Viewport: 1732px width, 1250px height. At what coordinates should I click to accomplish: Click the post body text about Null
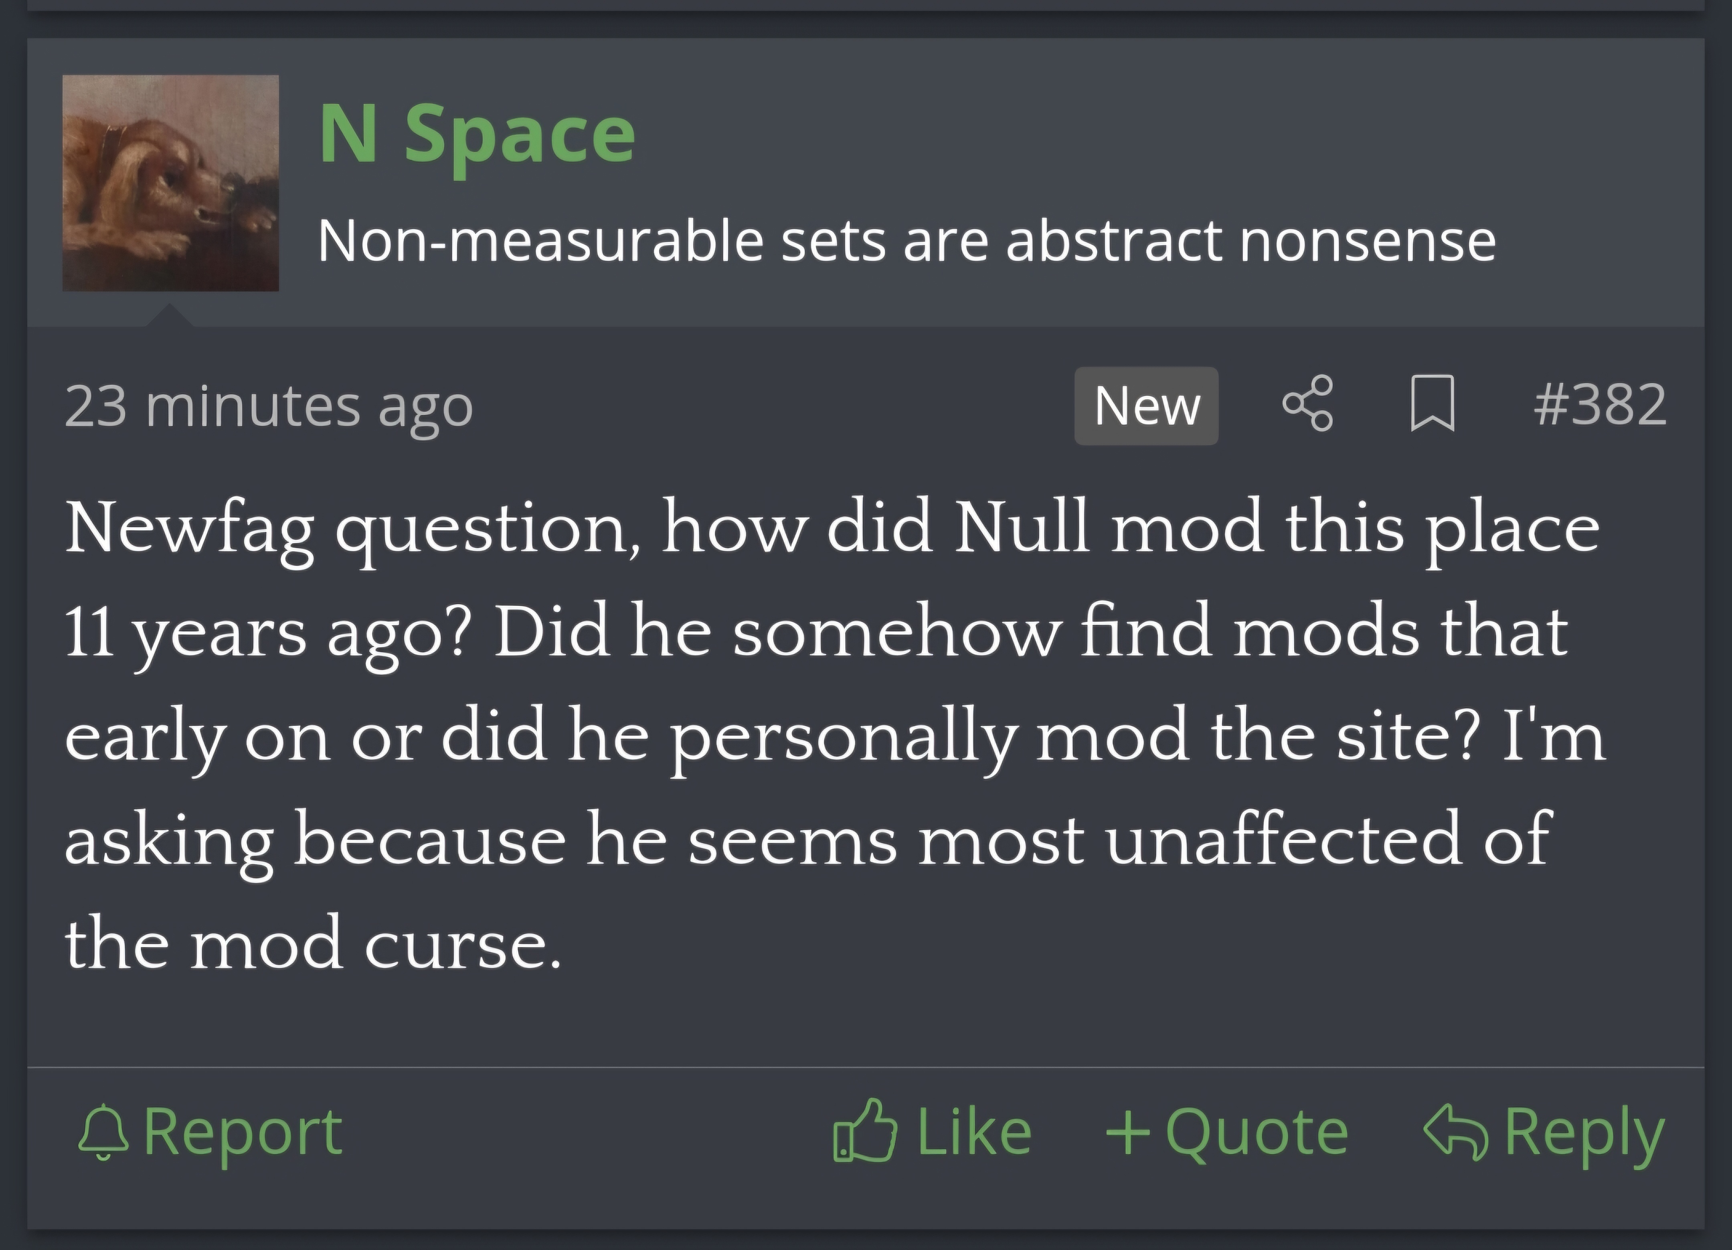pyautogui.click(x=836, y=736)
